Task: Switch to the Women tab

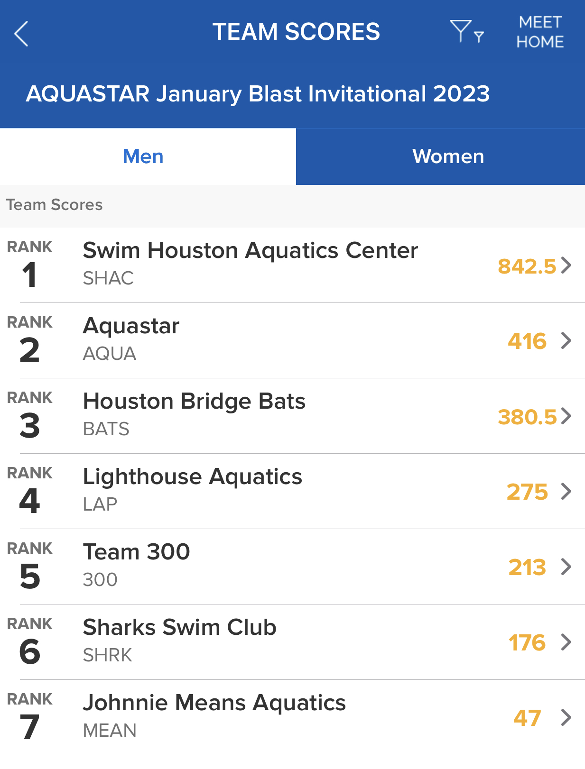Action: click(448, 156)
